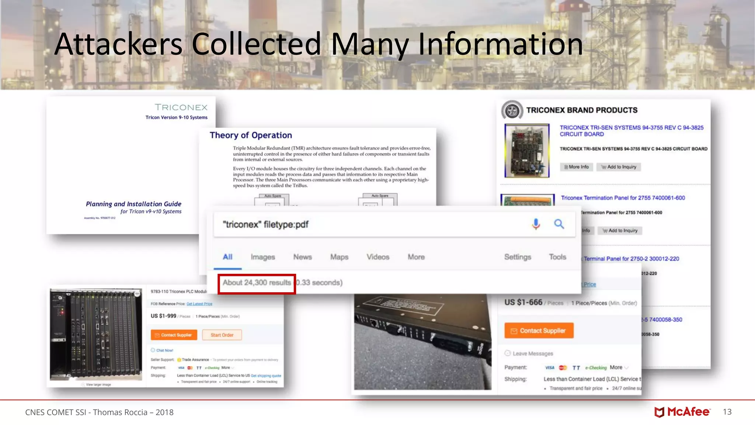Viewport: 755px width, 425px height.
Task: Click the US $1-666 price text
Action: 523,302
